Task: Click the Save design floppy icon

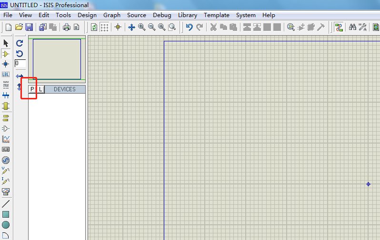Action: pos(29,27)
